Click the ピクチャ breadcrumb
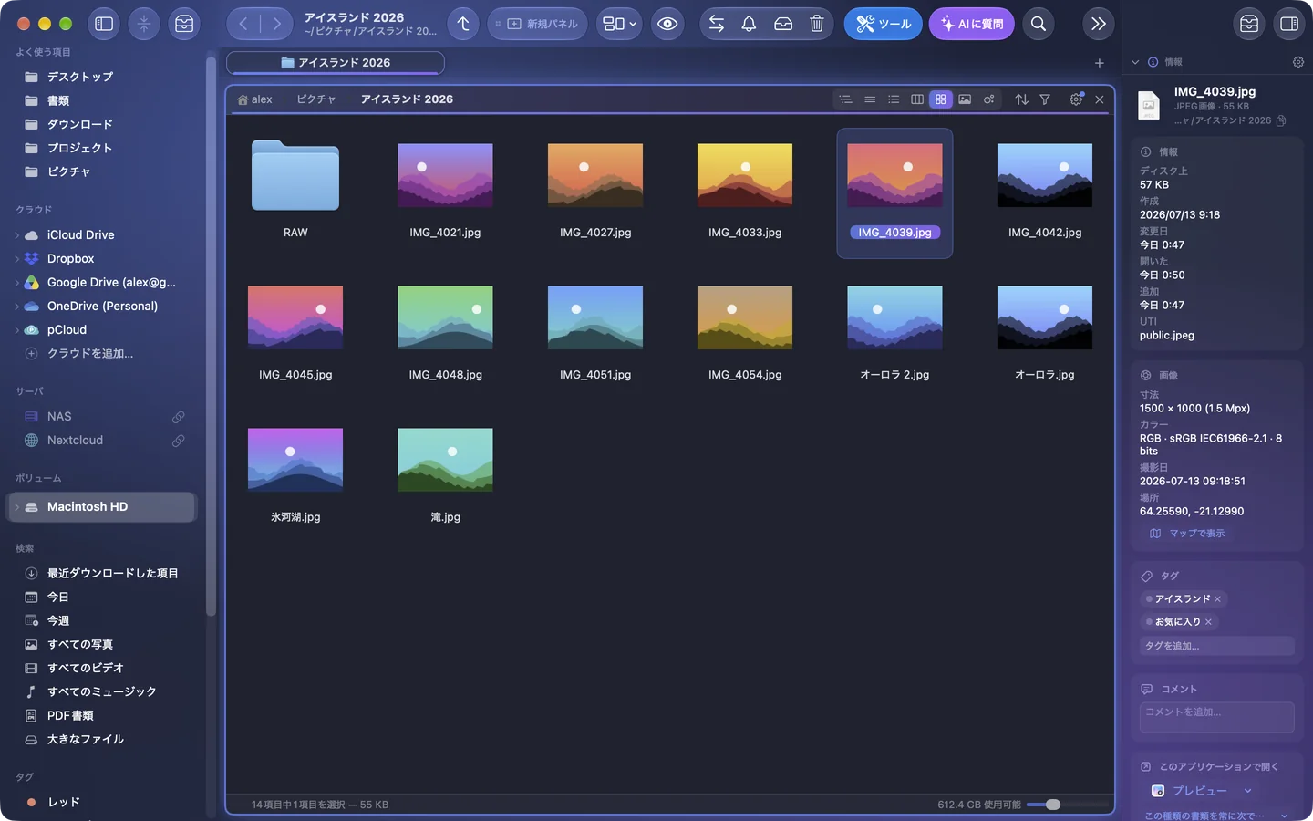This screenshot has height=821, width=1313. coord(315,99)
